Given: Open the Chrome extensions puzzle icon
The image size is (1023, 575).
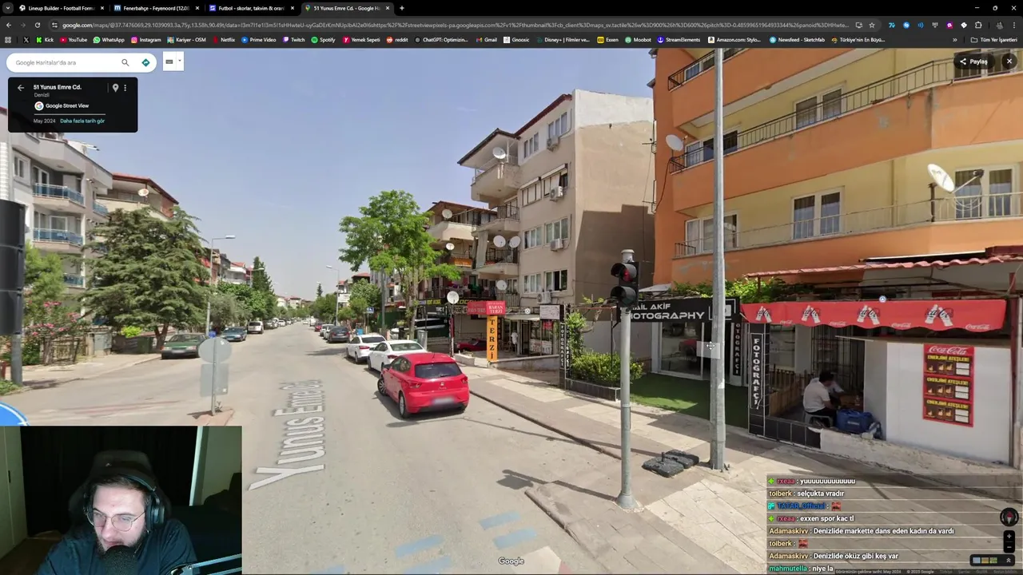Looking at the screenshot, I should coord(978,25).
